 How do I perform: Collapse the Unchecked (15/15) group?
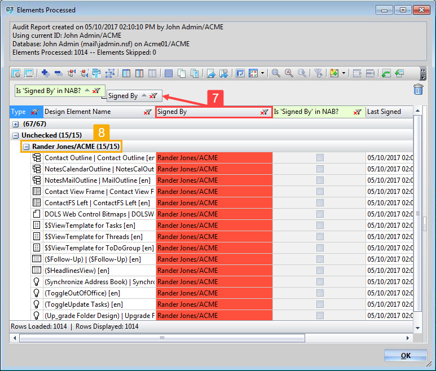16,135
